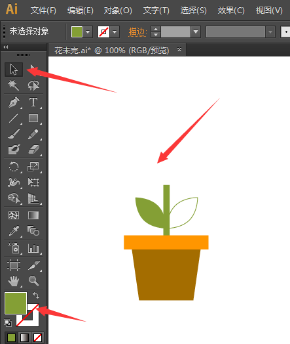
Task: Select the Hand tool
Action: point(14,281)
